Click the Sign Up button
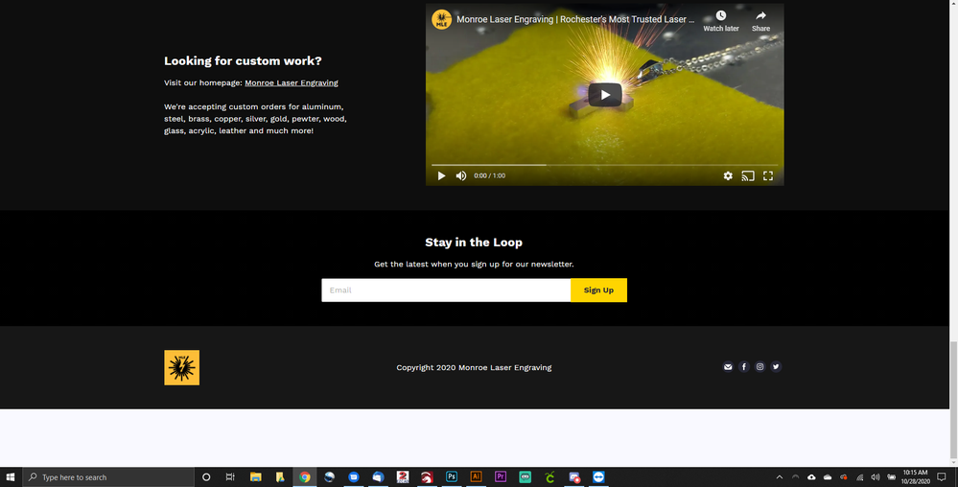Screen dimensions: 958x487 [x=598, y=290]
